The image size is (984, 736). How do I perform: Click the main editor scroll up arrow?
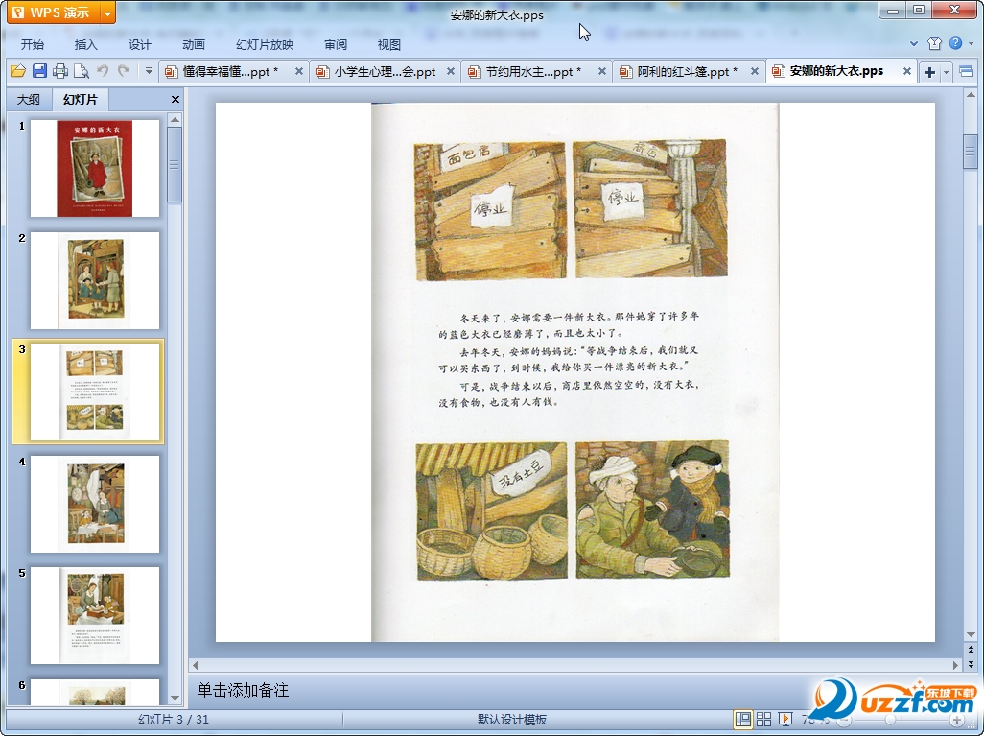click(x=971, y=95)
